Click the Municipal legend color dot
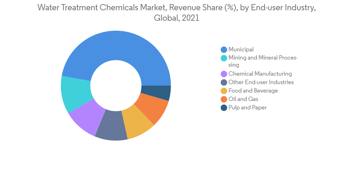The width and height of the screenshot is (338, 170). (224, 50)
